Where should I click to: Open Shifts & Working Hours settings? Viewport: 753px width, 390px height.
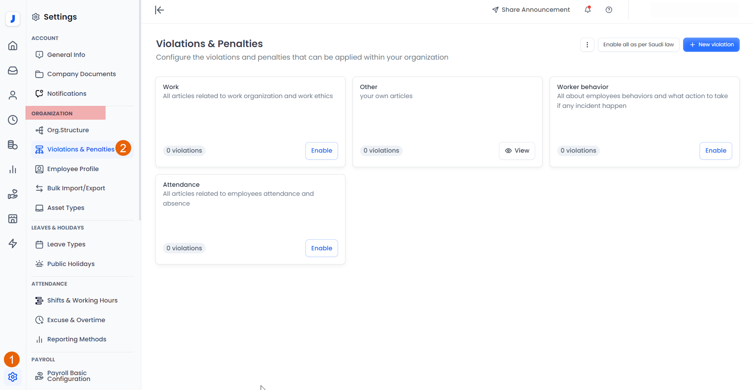(82, 301)
